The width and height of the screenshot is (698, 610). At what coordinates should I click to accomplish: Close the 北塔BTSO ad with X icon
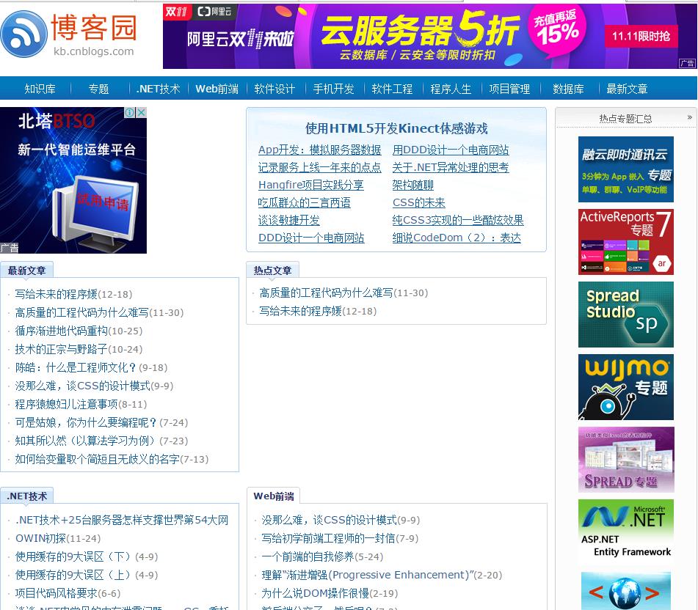coord(141,112)
